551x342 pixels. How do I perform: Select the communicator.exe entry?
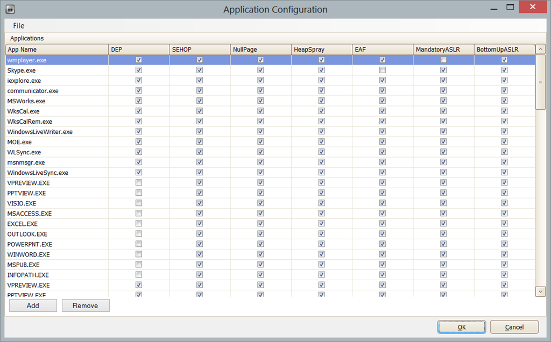click(33, 90)
